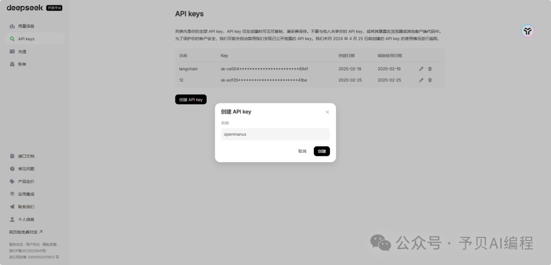The image size is (551, 265).
Task: Open 网页版免费对话 link
Action: (x=26, y=232)
